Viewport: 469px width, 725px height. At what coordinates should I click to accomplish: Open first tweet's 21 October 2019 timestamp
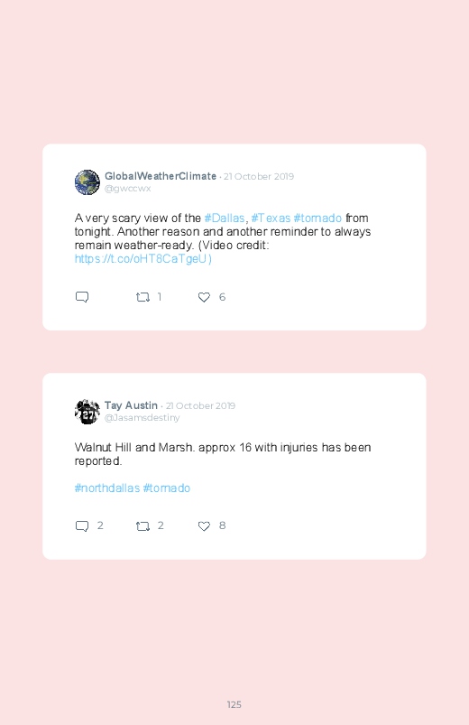coord(259,177)
